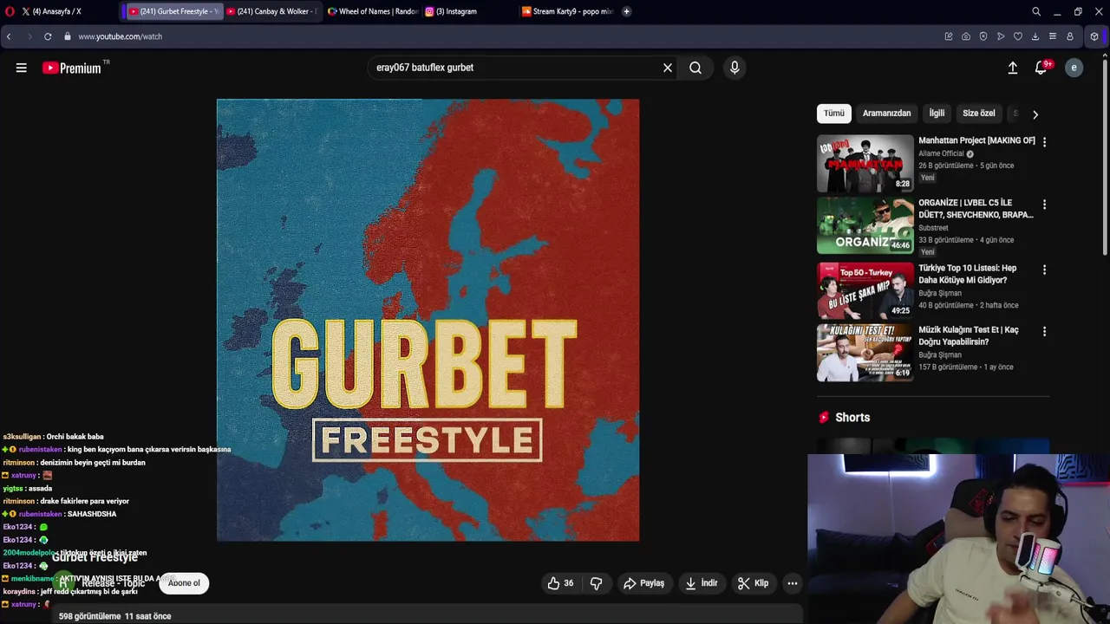Switch to Wheel of Names tab
Viewport: 1110px width, 624px height.
tap(373, 11)
